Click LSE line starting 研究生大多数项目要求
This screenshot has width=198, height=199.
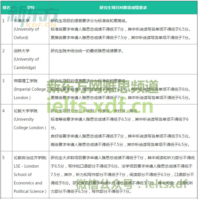click(123, 158)
